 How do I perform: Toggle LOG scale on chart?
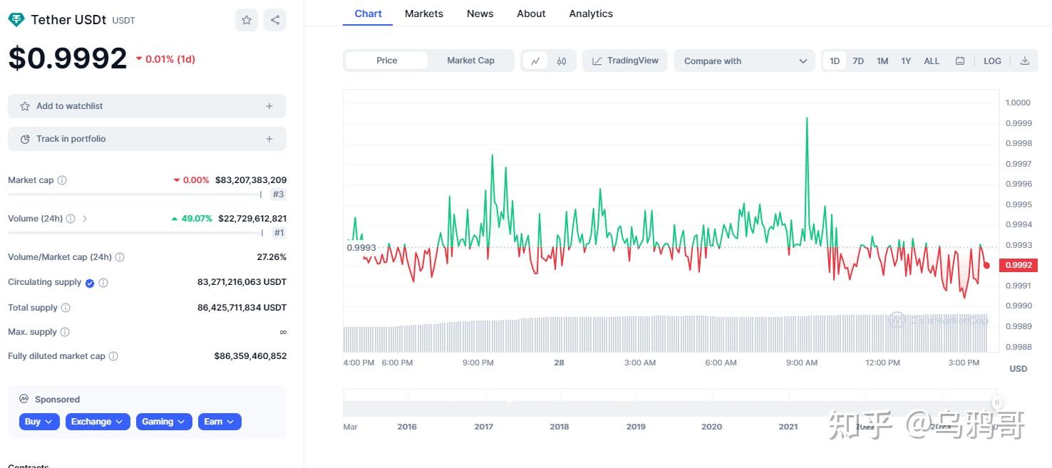pos(992,61)
